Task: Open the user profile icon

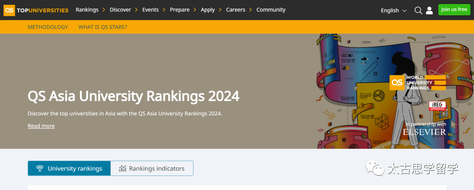Action: point(429,10)
